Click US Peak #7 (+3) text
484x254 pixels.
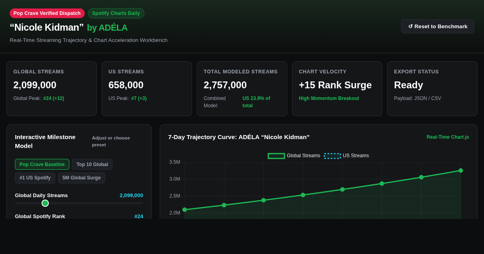pyautogui.click(x=127, y=98)
